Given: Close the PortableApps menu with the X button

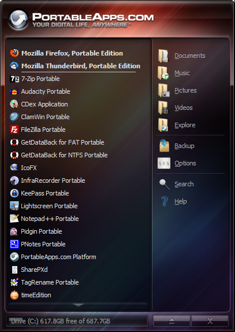Looking at the screenshot, I should (210, 321).
